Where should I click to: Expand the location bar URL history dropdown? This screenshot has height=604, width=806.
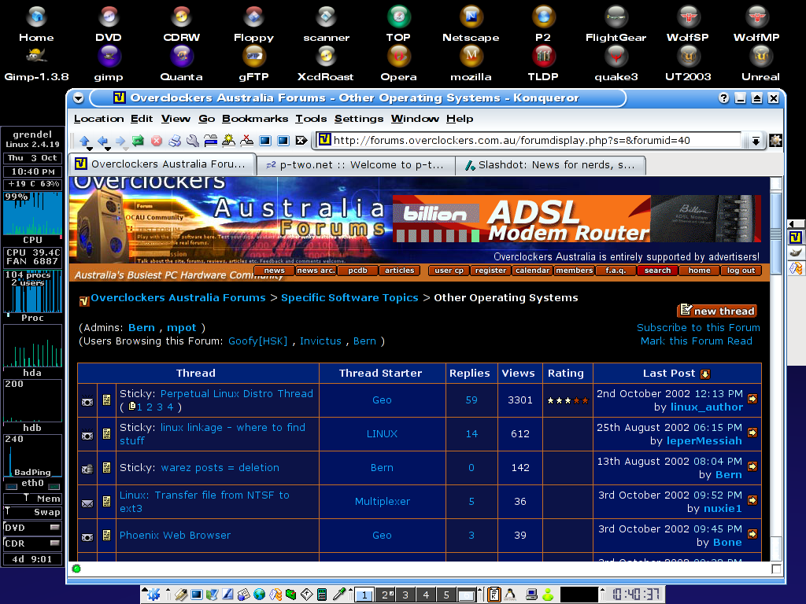(756, 141)
